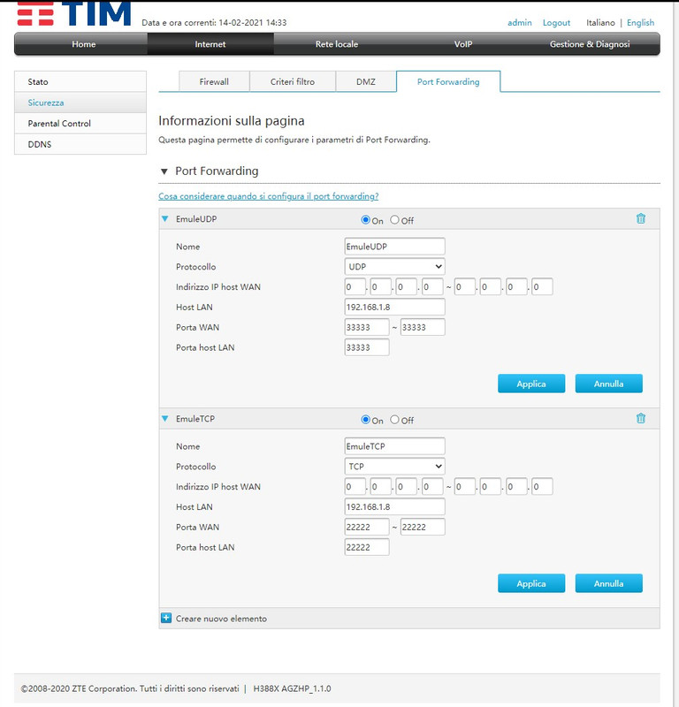
Task: Open Stato in the sidebar
Action: click(x=80, y=81)
